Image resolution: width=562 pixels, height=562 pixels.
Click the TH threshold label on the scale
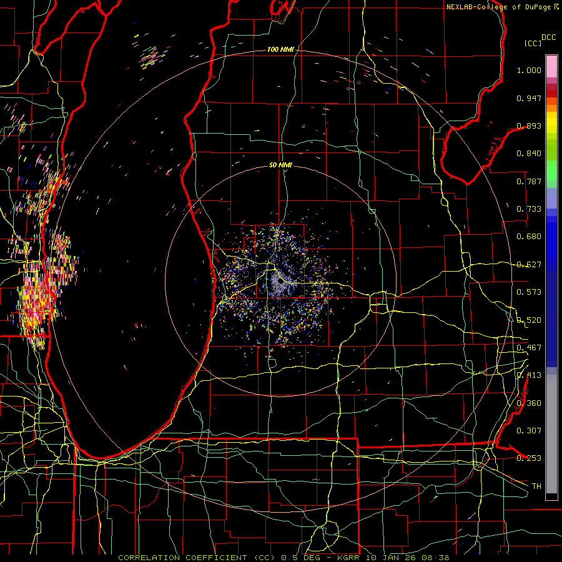click(536, 486)
